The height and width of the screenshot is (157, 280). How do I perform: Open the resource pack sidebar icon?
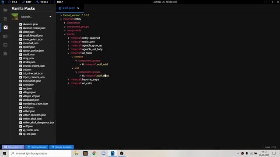tap(5, 19)
